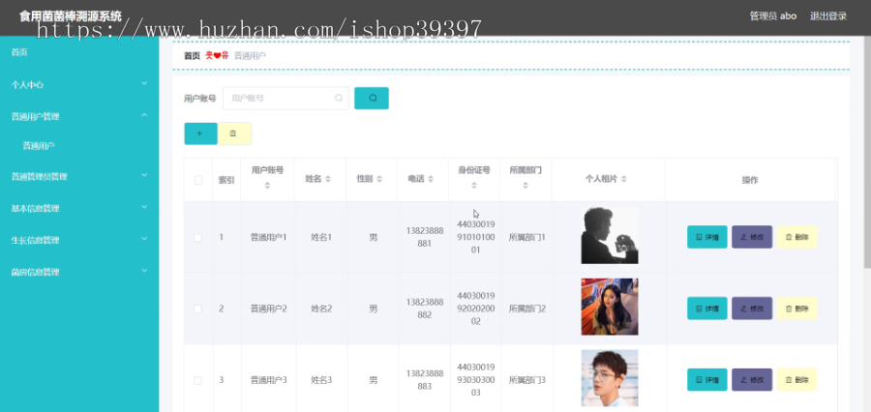This screenshot has width=871, height=412.
Task: Sort by 性别 column arrows
Action: point(379,179)
